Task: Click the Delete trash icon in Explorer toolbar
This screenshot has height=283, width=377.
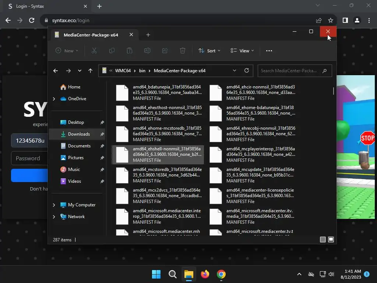Action: point(183,50)
